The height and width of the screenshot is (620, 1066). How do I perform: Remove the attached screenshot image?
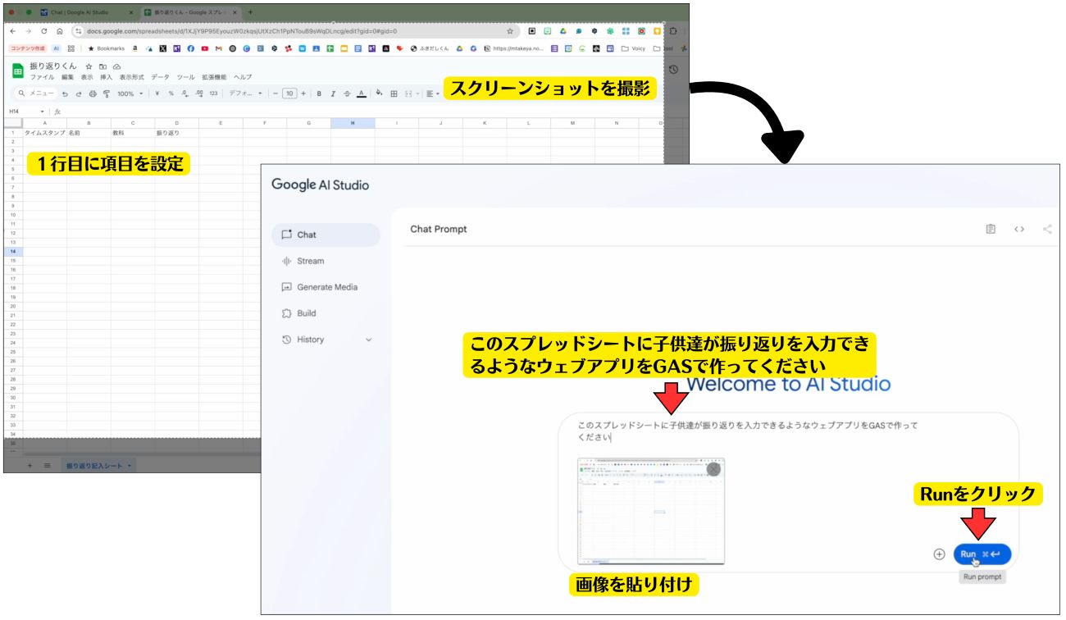pyautogui.click(x=713, y=468)
